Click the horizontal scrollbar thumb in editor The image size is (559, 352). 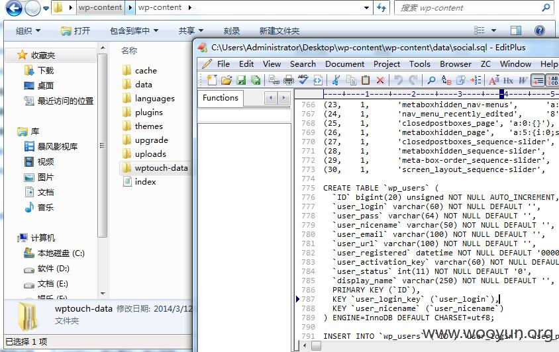pos(316,345)
